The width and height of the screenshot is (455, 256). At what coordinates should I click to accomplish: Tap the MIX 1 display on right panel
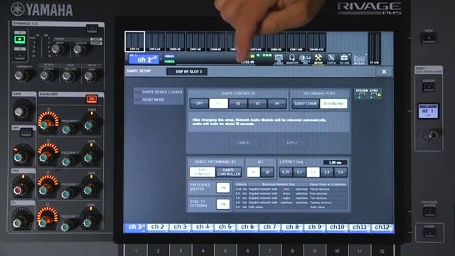(x=428, y=111)
